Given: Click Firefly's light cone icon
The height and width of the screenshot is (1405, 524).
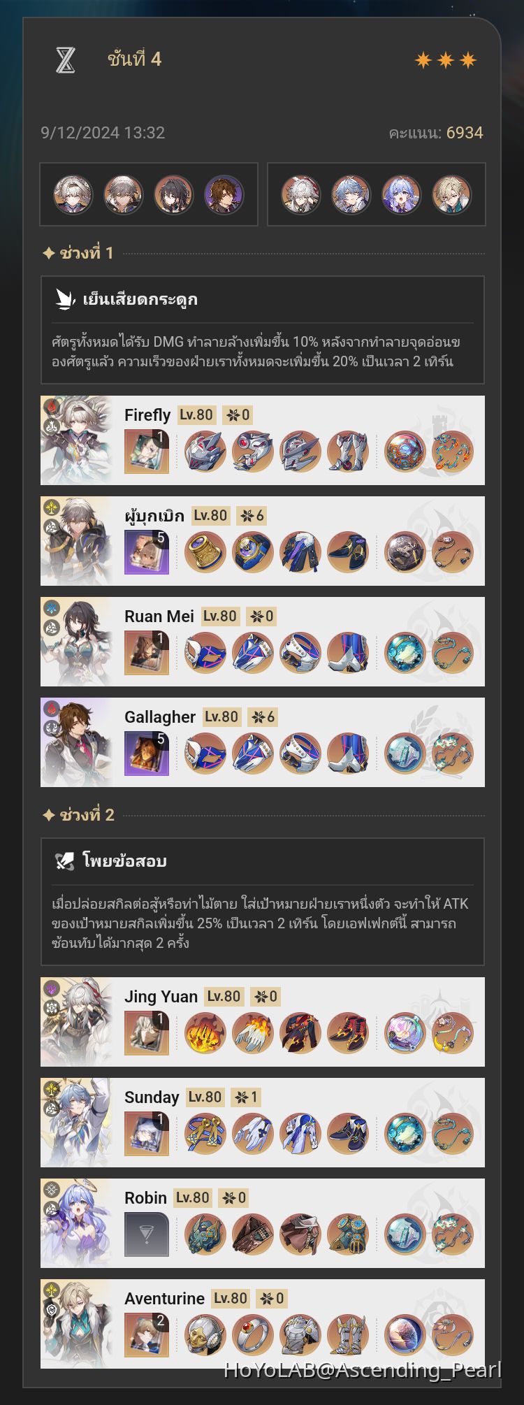Looking at the screenshot, I should (x=147, y=452).
